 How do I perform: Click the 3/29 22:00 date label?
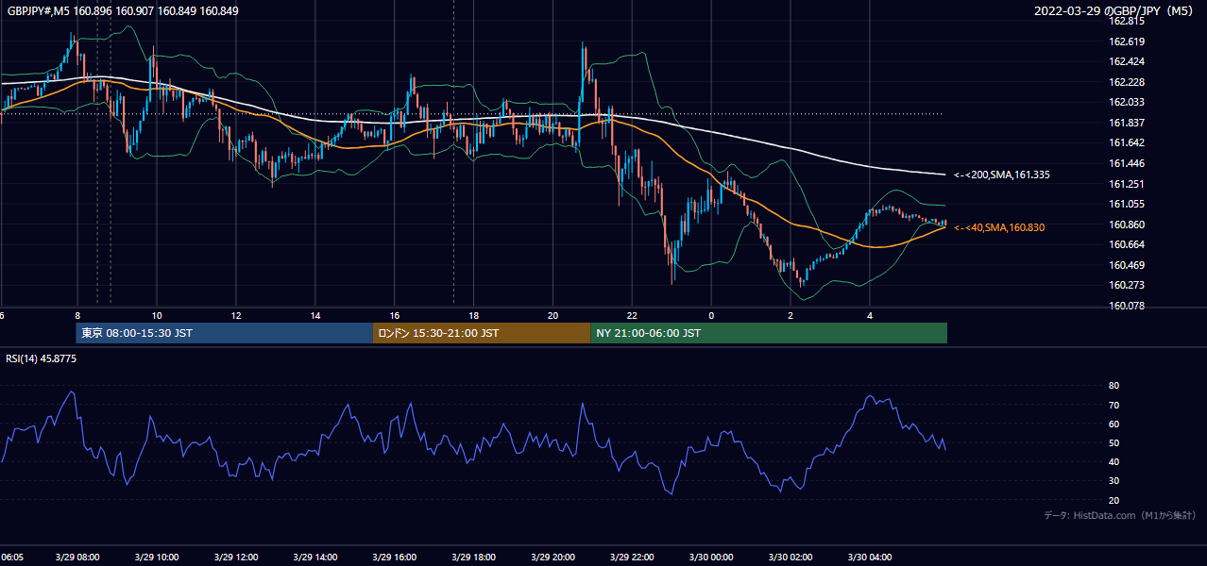coord(632,557)
